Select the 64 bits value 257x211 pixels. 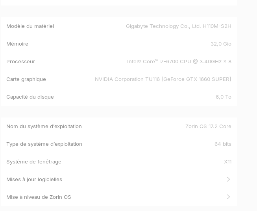(x=223, y=144)
